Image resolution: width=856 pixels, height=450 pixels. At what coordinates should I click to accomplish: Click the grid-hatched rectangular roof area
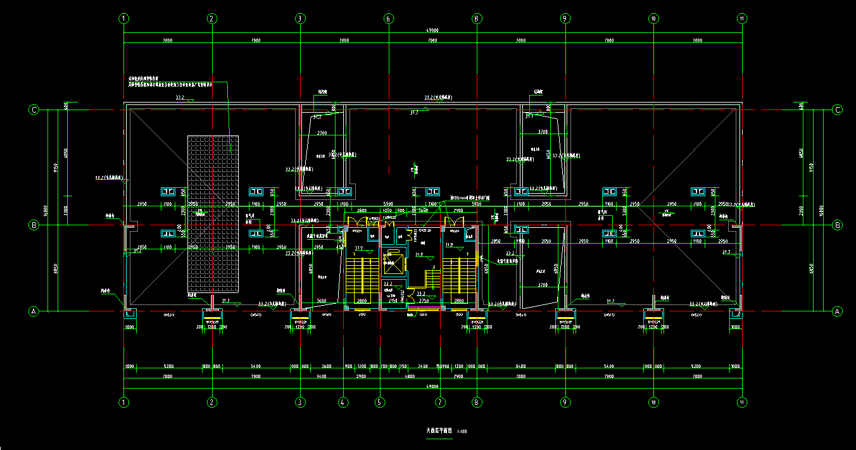(x=213, y=214)
